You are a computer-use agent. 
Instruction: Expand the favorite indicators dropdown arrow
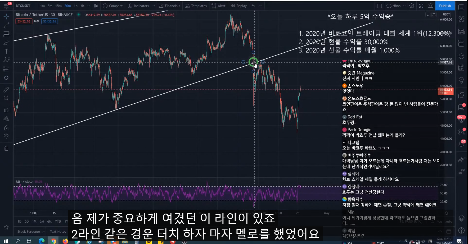coord(154,6)
